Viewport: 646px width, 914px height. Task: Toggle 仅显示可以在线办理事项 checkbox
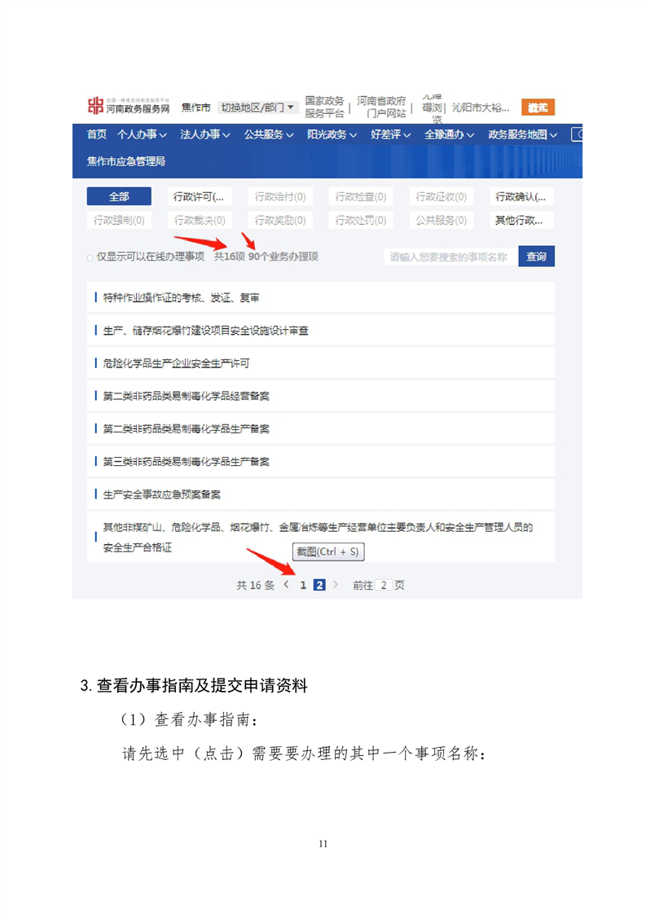point(90,257)
